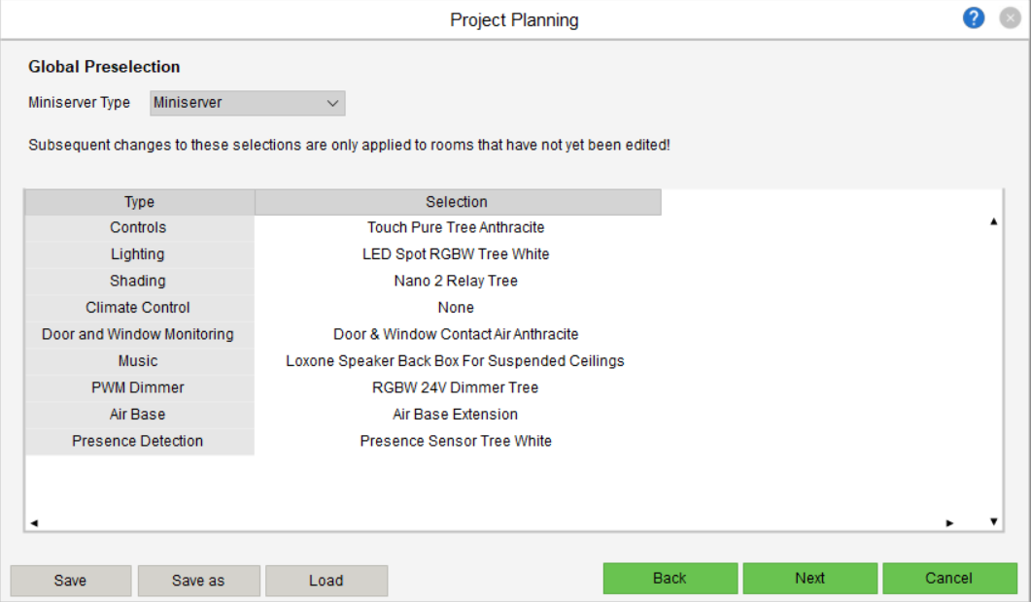Select Presence Sensor Tree White entry
Screen dimensions: 1031x602
point(456,441)
